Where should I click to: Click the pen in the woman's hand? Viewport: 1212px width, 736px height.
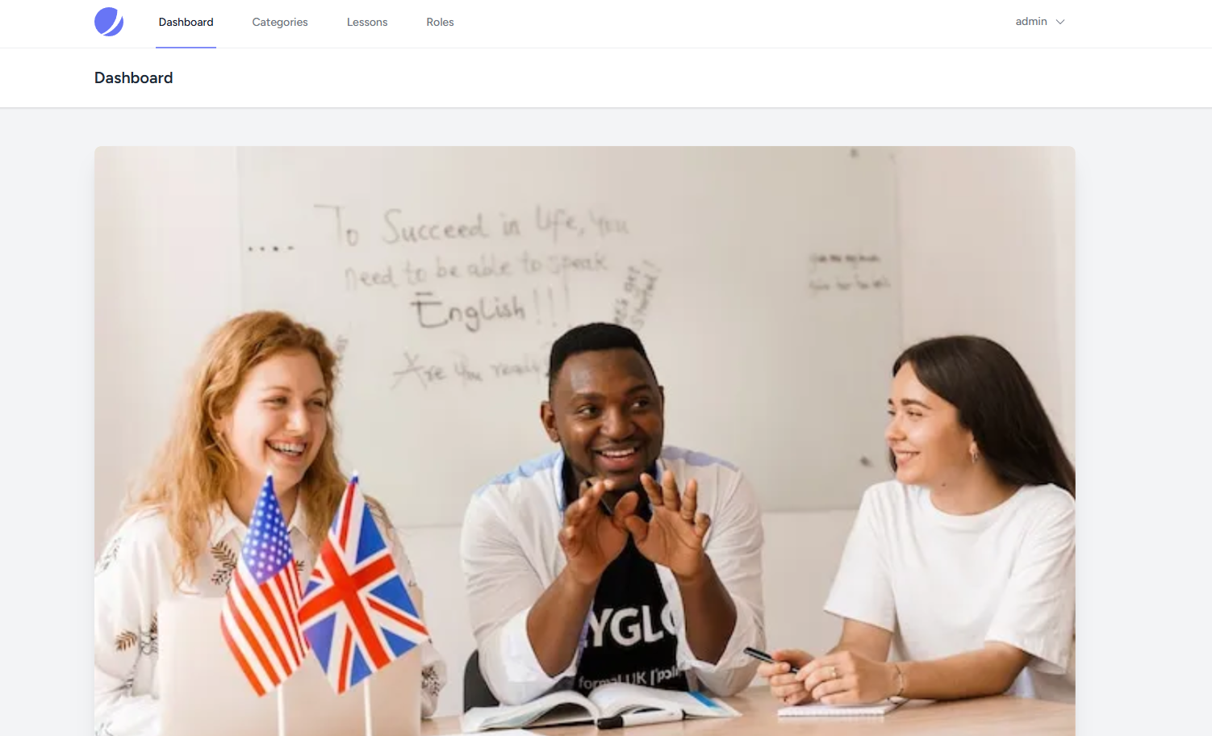tap(769, 659)
